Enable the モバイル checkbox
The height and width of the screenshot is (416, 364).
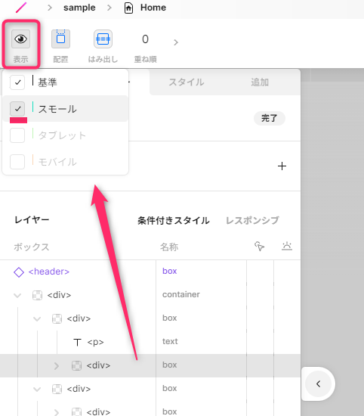(17, 162)
